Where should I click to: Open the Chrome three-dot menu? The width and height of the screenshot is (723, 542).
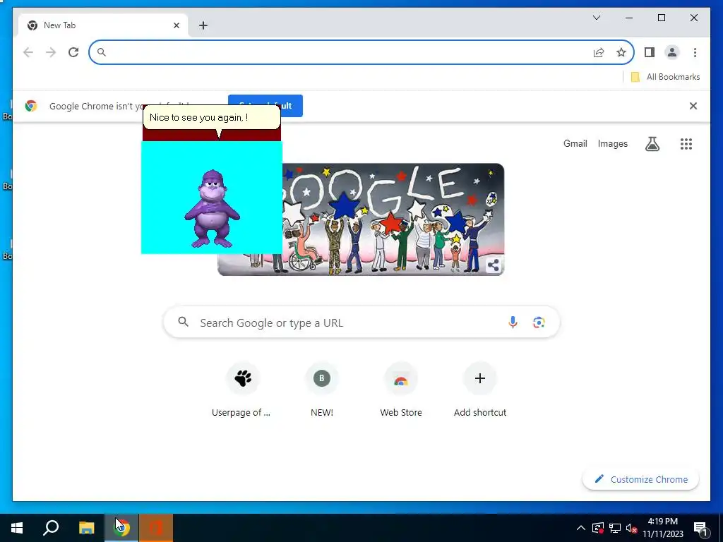[x=695, y=52]
